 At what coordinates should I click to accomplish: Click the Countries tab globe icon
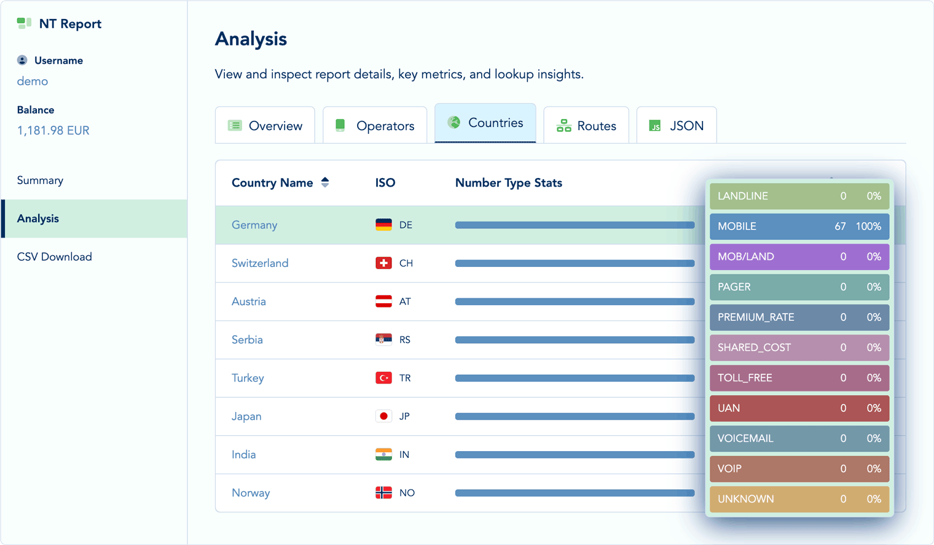tap(454, 123)
